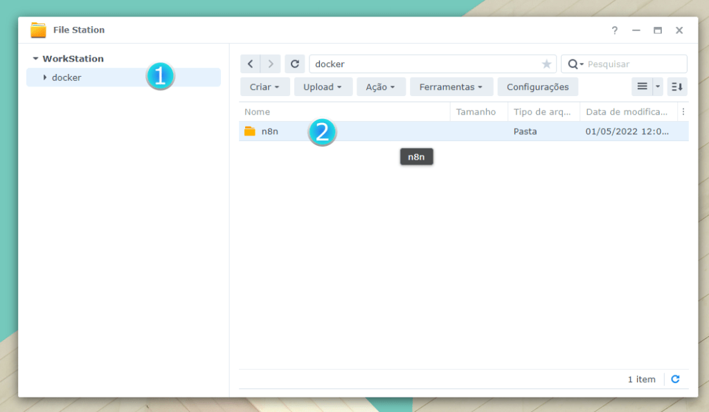Refresh the folder using toolbar reload icon
The height and width of the screenshot is (412, 709).
pyautogui.click(x=295, y=64)
